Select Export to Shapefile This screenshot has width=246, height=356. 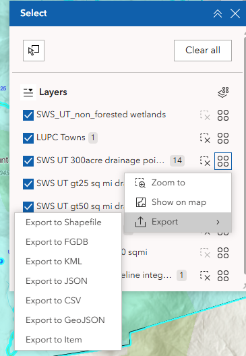pos(68,222)
